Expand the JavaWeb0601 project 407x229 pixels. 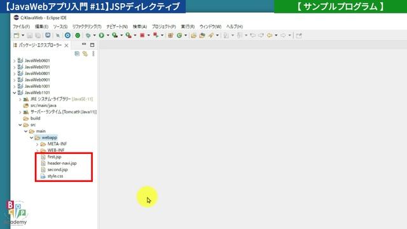[x=15, y=61]
